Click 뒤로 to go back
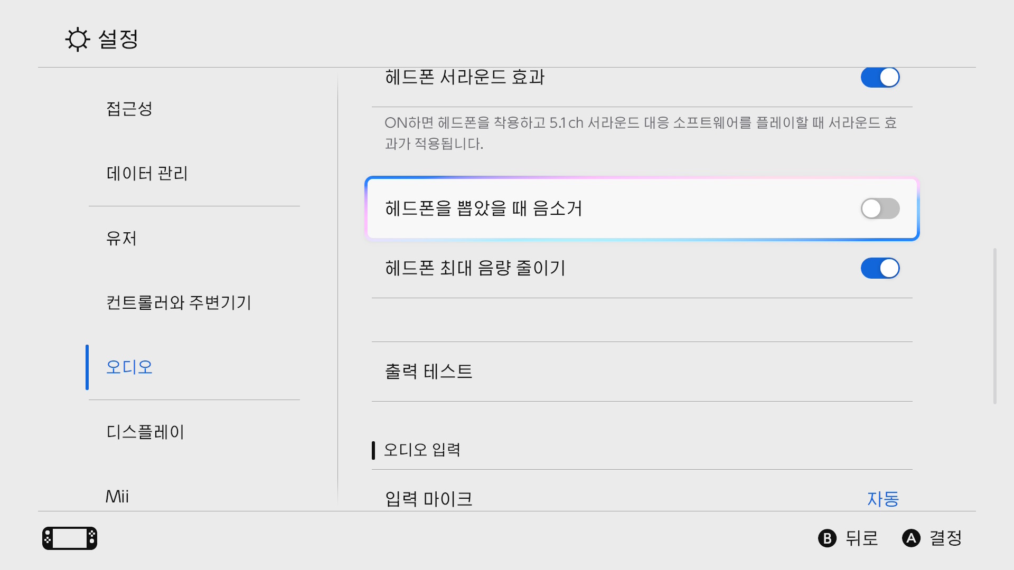 861,538
